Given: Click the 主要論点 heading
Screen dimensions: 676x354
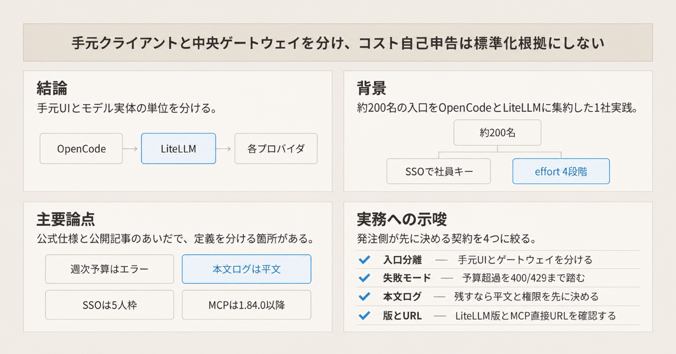Looking at the screenshot, I should pyautogui.click(x=66, y=219).
